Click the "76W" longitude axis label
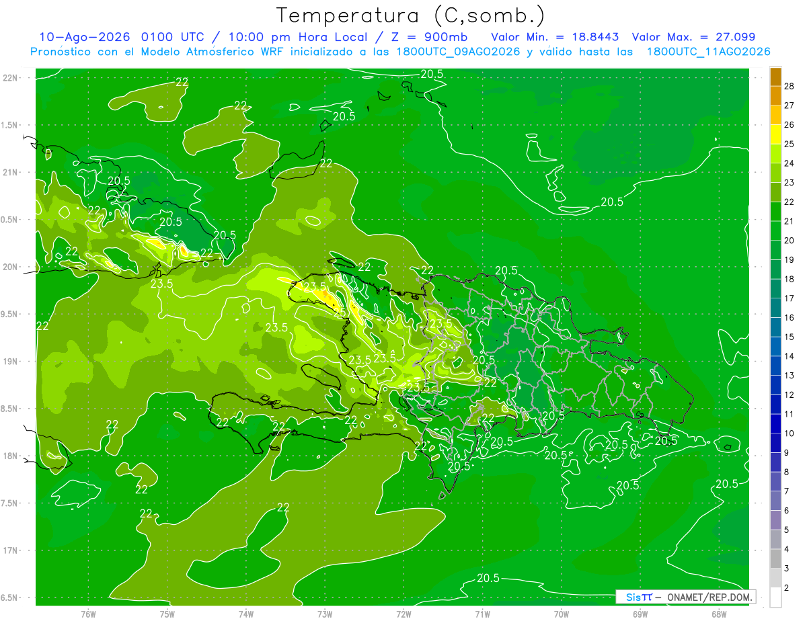The height and width of the screenshot is (623, 807). (88, 614)
